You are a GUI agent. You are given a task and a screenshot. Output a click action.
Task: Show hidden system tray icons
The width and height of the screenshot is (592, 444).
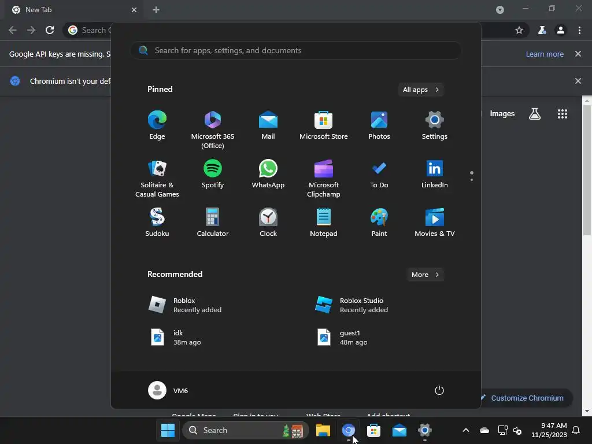click(x=466, y=430)
